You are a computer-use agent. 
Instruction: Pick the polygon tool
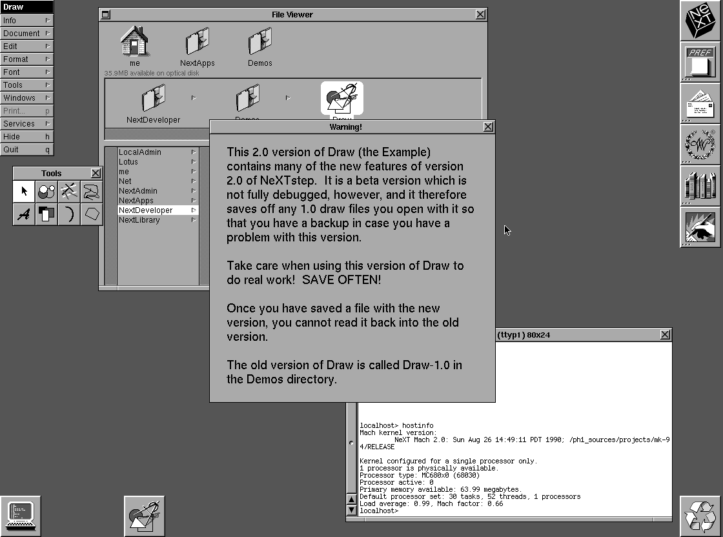pyautogui.click(x=91, y=214)
